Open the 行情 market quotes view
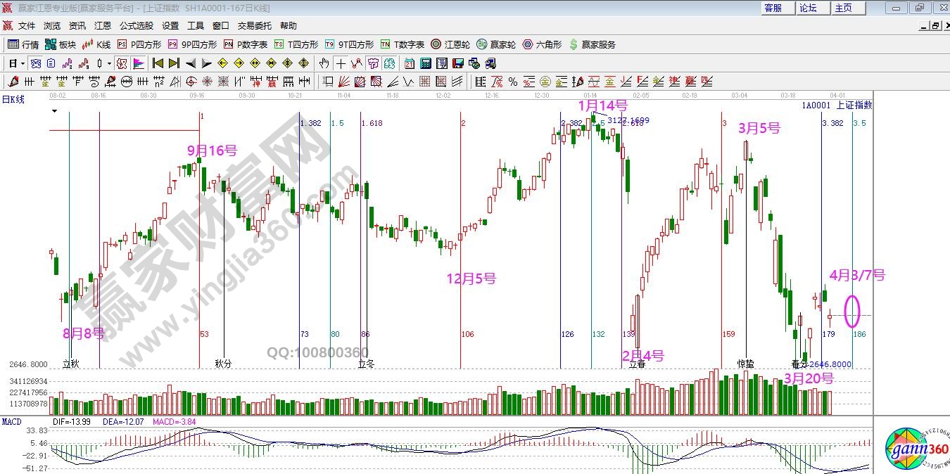This screenshot has width=950, height=474. [x=23, y=44]
